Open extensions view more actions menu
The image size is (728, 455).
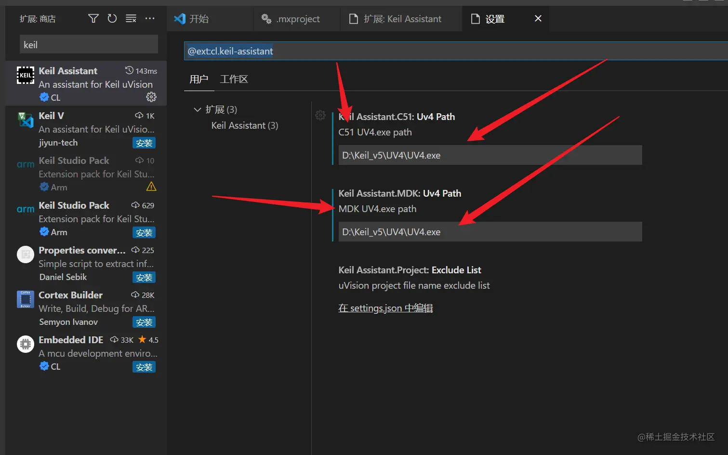click(x=150, y=18)
